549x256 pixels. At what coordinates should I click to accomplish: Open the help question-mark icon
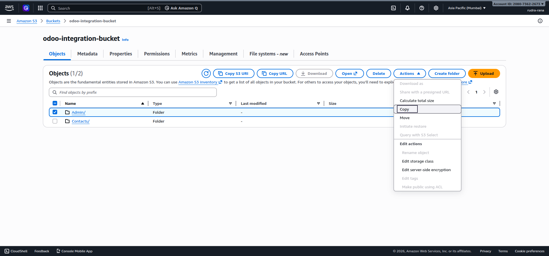coord(422,8)
